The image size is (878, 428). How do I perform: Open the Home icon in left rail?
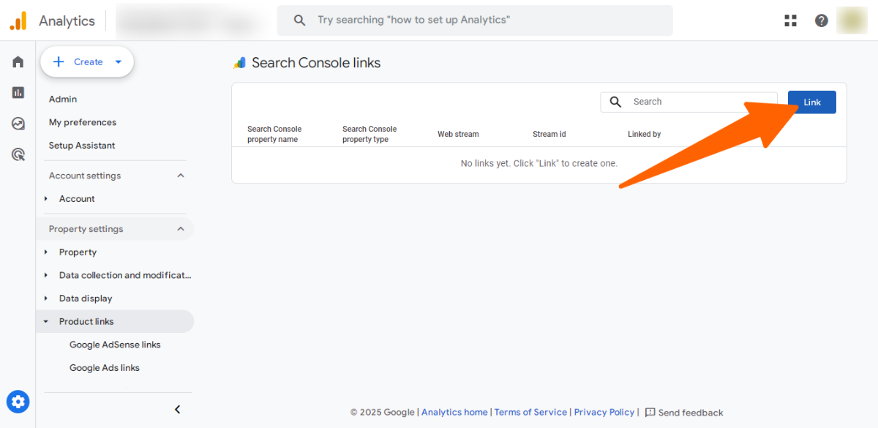pyautogui.click(x=18, y=62)
